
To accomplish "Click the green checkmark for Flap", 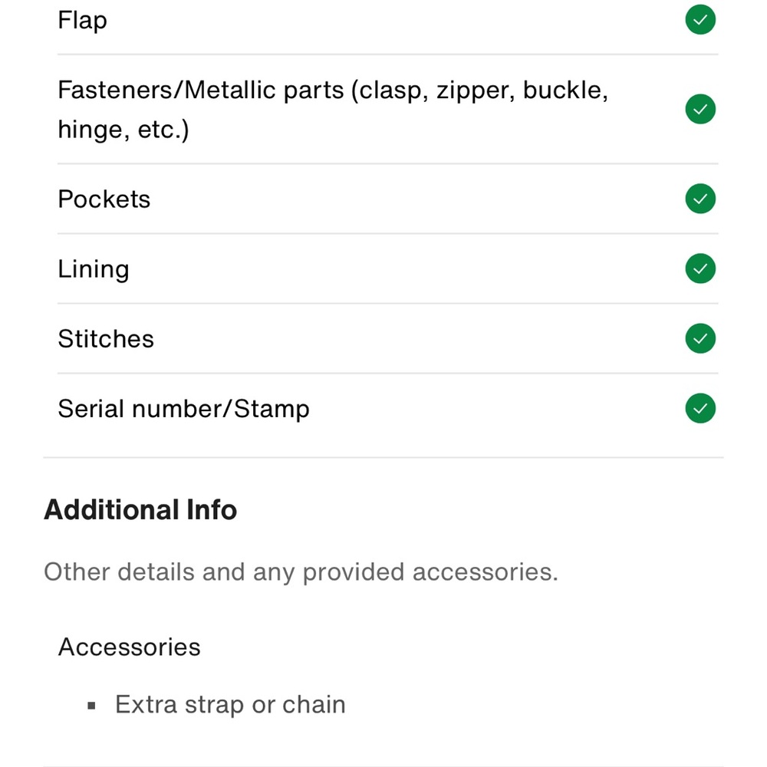I will click(x=700, y=21).
